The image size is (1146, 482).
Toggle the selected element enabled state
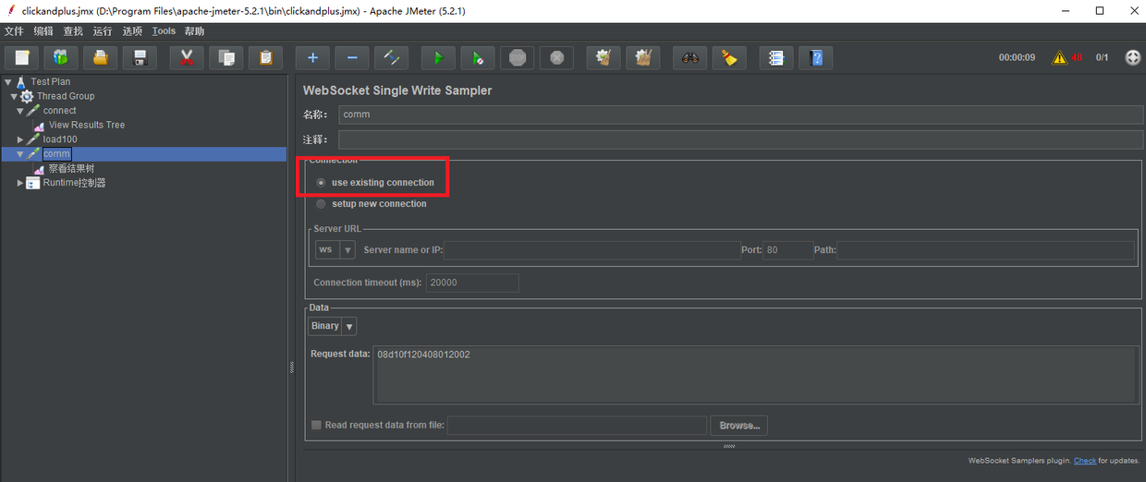(x=392, y=57)
